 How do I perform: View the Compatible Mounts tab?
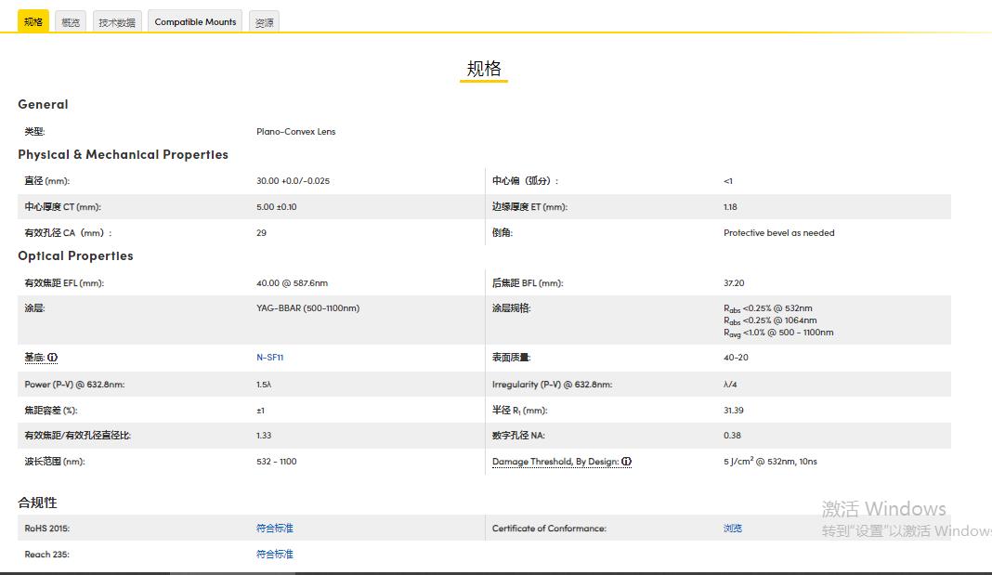(x=194, y=20)
